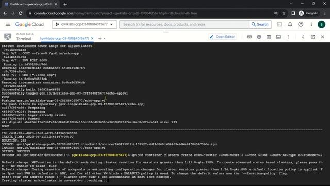Close the Cloud Shell panel
Screen dimensions: 330x186
point(322,37)
